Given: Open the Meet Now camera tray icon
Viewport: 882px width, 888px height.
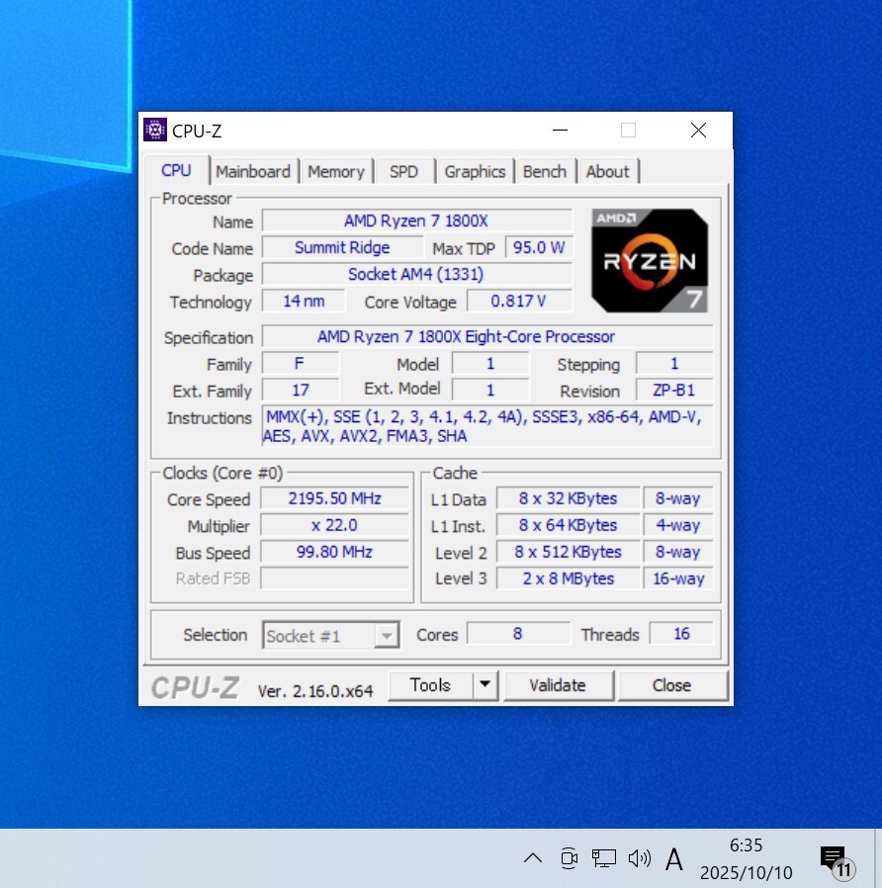Looking at the screenshot, I should (569, 858).
